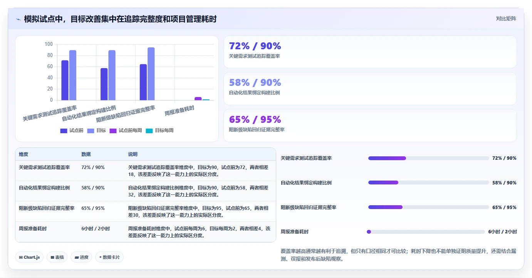532x278 pixels.
Task: Click the 72% / 90% stat card
Action: (x=370, y=52)
